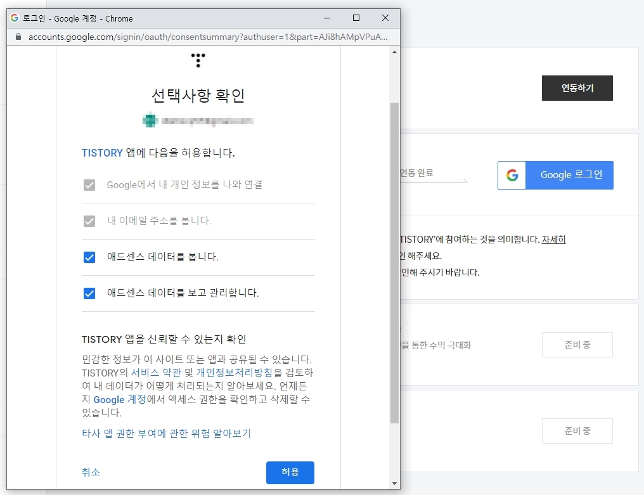644x495 pixels.
Task: Click the blurred account email text
Action: (x=207, y=121)
